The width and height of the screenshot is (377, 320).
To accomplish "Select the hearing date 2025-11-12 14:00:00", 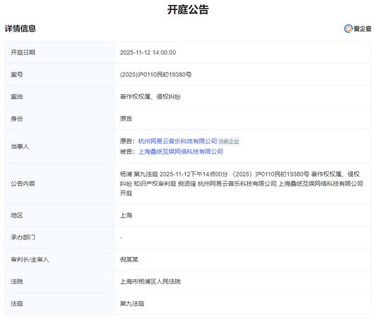I will (147, 53).
